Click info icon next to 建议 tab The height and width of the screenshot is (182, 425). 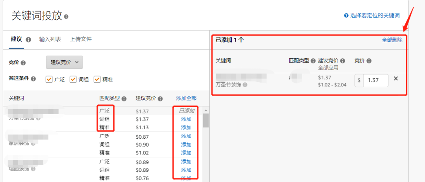point(28,39)
